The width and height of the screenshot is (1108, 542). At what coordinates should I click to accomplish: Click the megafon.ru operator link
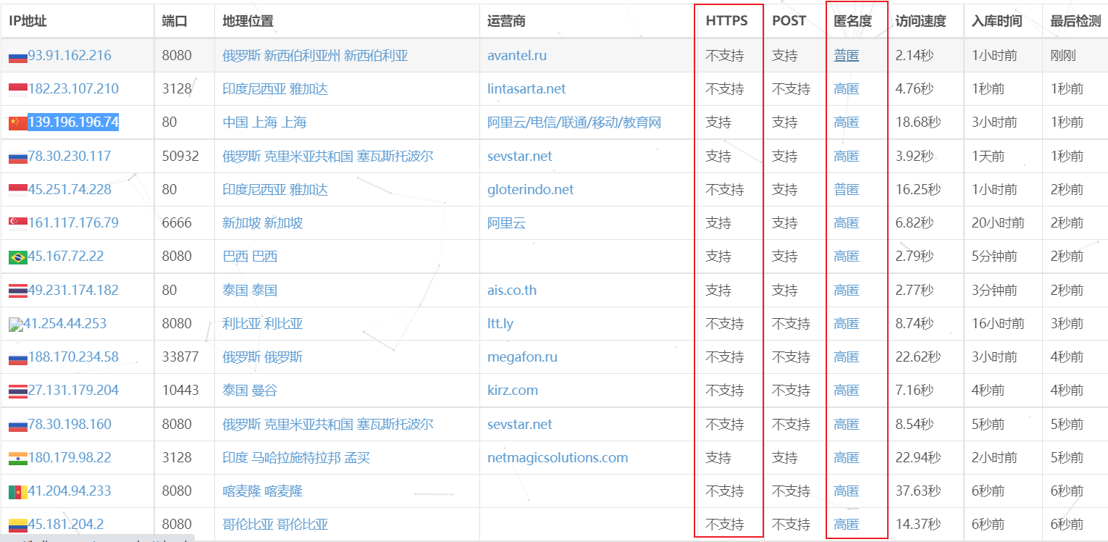click(522, 357)
